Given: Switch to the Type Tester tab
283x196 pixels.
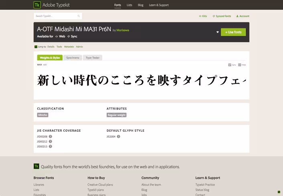Looking at the screenshot, I should click(93, 58).
